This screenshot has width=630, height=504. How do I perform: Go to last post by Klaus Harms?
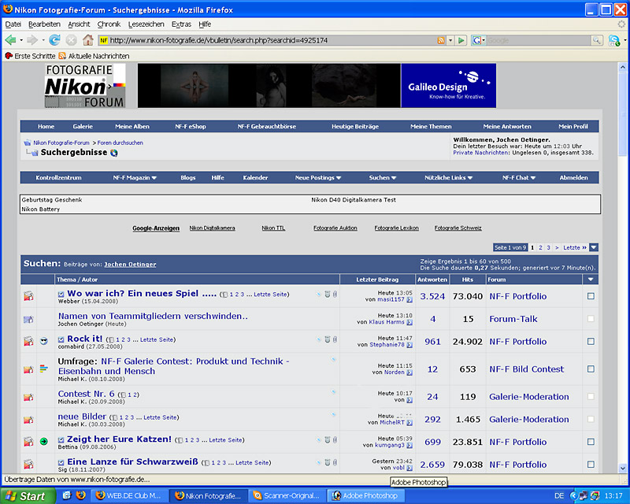[x=409, y=322]
